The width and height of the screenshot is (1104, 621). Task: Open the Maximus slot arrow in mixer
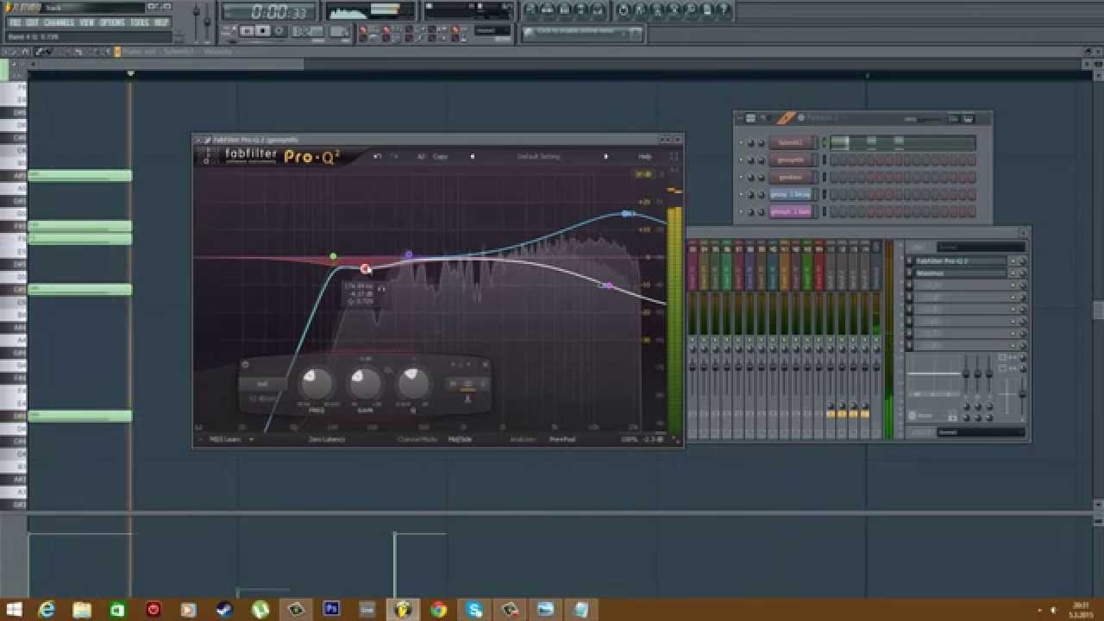[x=1012, y=273]
